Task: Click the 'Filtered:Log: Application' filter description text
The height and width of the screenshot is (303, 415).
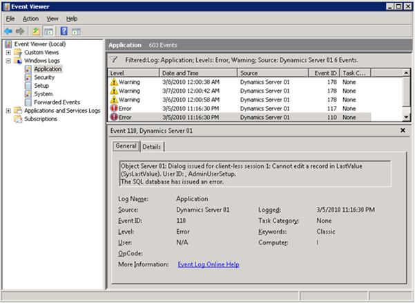Action: [242, 60]
